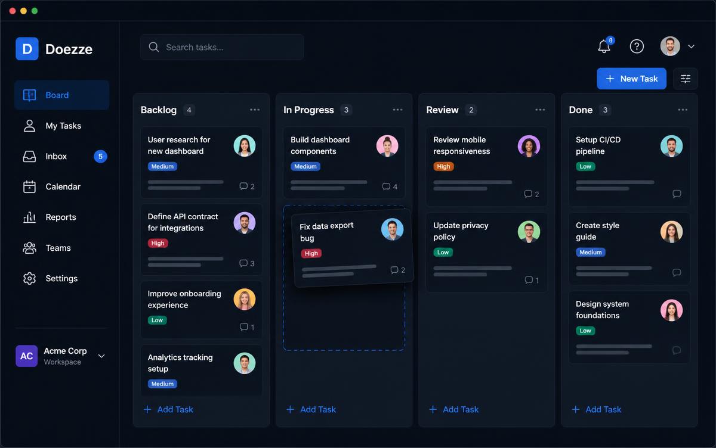Click the Medium tag on Create style guide
Screen dimensions: 716x448
591,252
